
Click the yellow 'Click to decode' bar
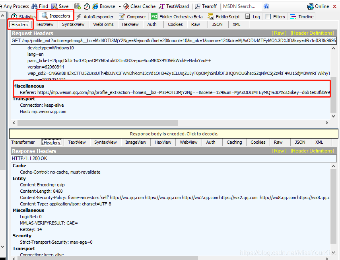[x=174, y=134]
